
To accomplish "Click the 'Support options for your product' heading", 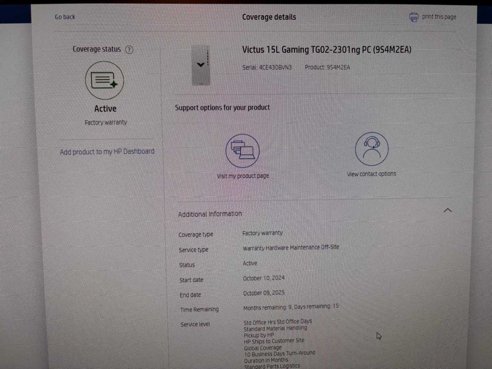I will [223, 108].
